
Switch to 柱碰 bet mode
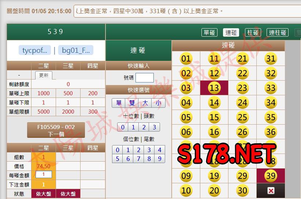click(x=253, y=33)
